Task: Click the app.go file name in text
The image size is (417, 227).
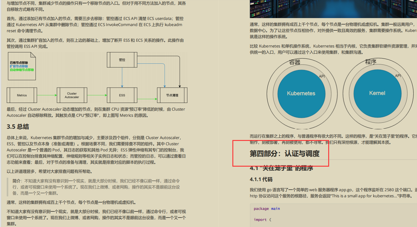Action: [x=346, y=190]
